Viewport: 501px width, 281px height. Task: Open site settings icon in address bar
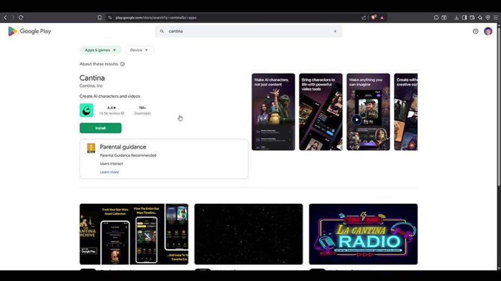(x=110, y=17)
